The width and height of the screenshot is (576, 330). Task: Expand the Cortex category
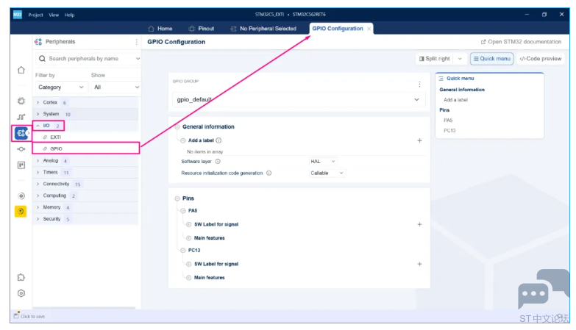[38, 102]
